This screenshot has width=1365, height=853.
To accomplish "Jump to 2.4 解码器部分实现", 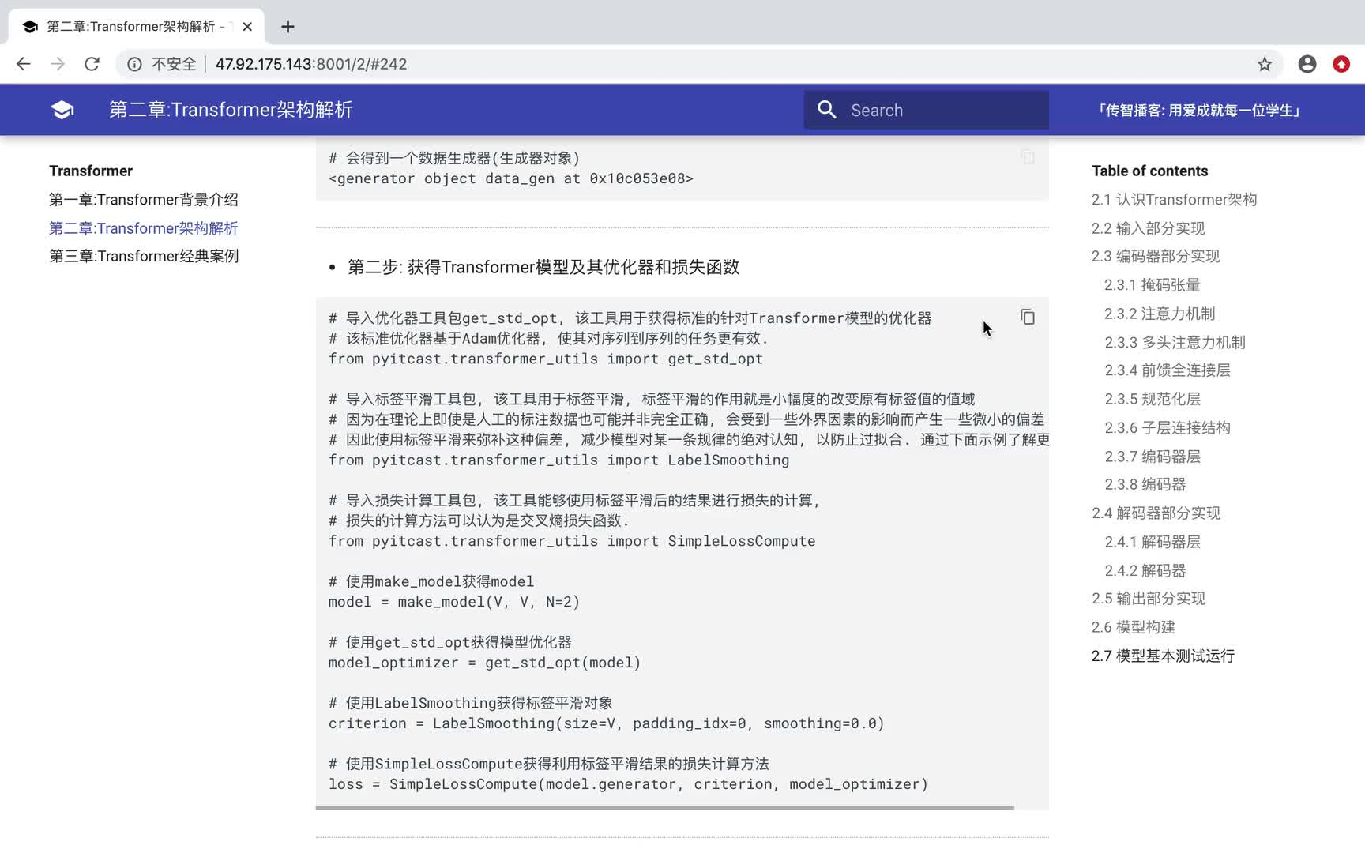I will point(1156,513).
